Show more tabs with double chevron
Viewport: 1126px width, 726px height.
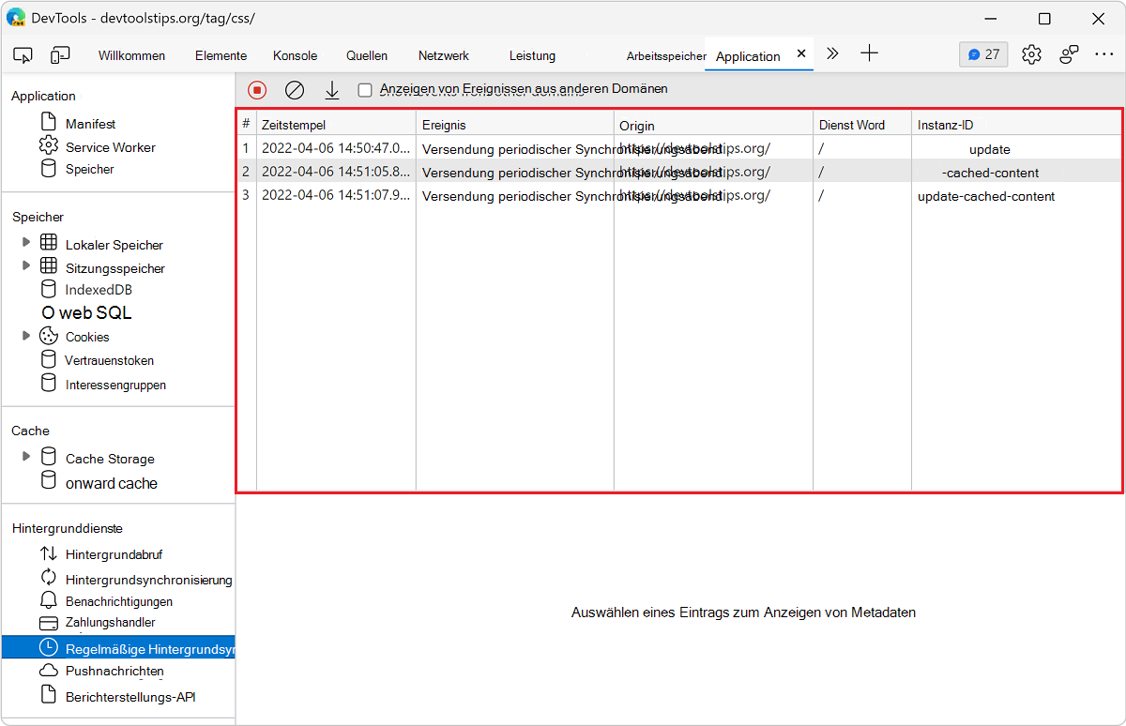(x=832, y=54)
